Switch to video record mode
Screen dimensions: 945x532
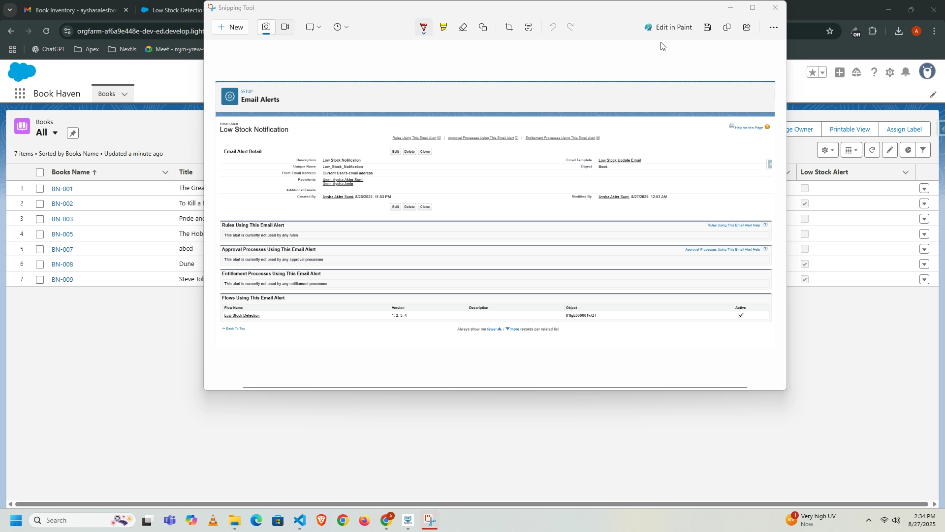[x=285, y=27]
